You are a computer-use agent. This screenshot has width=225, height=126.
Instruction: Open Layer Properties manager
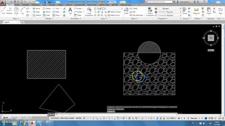[x=89, y=12]
